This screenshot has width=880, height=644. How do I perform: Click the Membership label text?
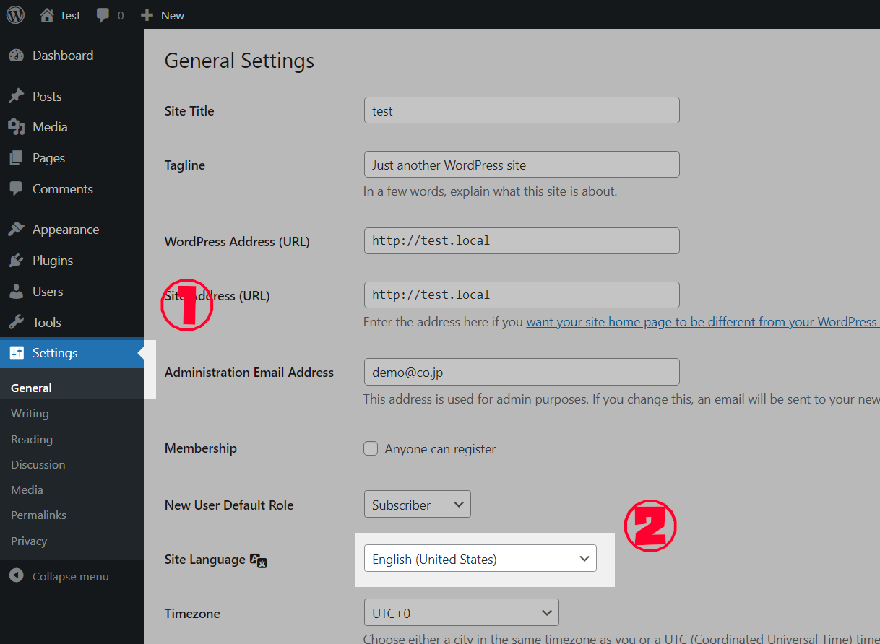201,448
